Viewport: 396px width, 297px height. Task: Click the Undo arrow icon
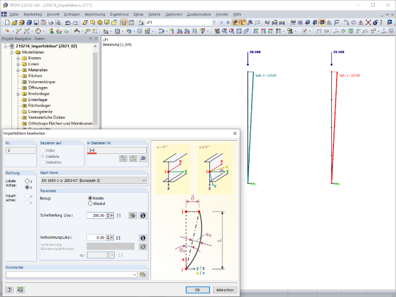click(68, 22)
